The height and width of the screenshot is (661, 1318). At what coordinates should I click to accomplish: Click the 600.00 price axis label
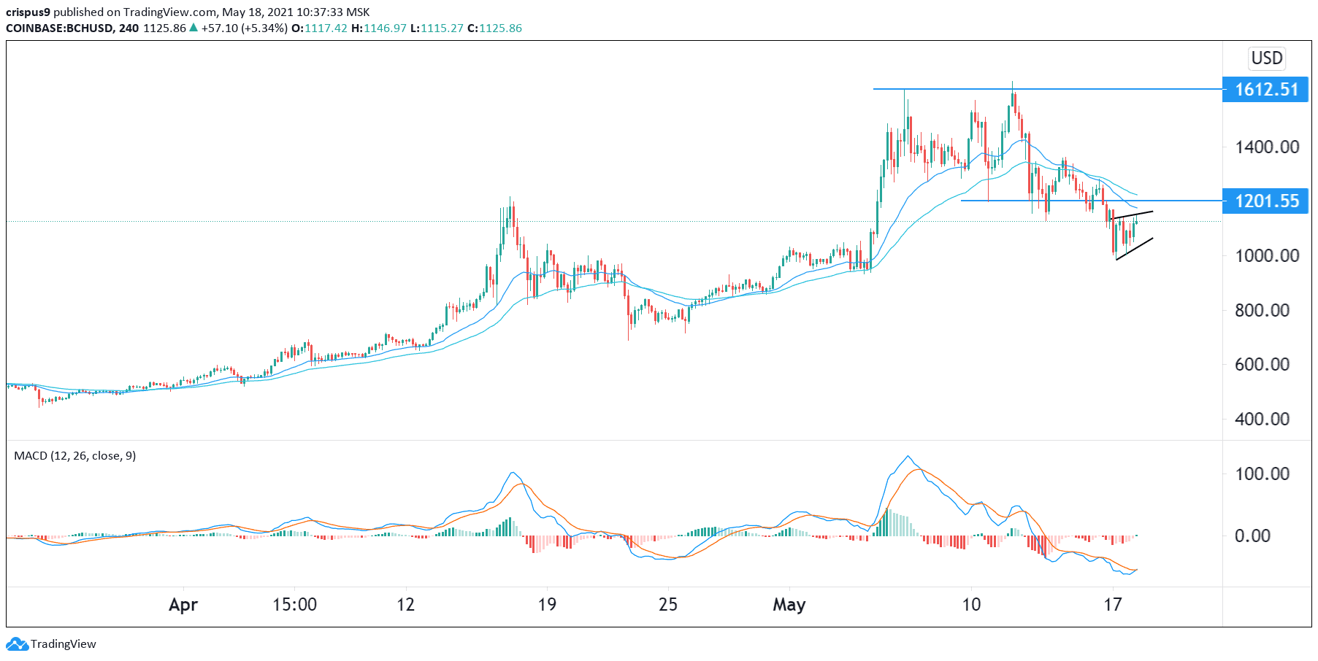[x=1262, y=364]
